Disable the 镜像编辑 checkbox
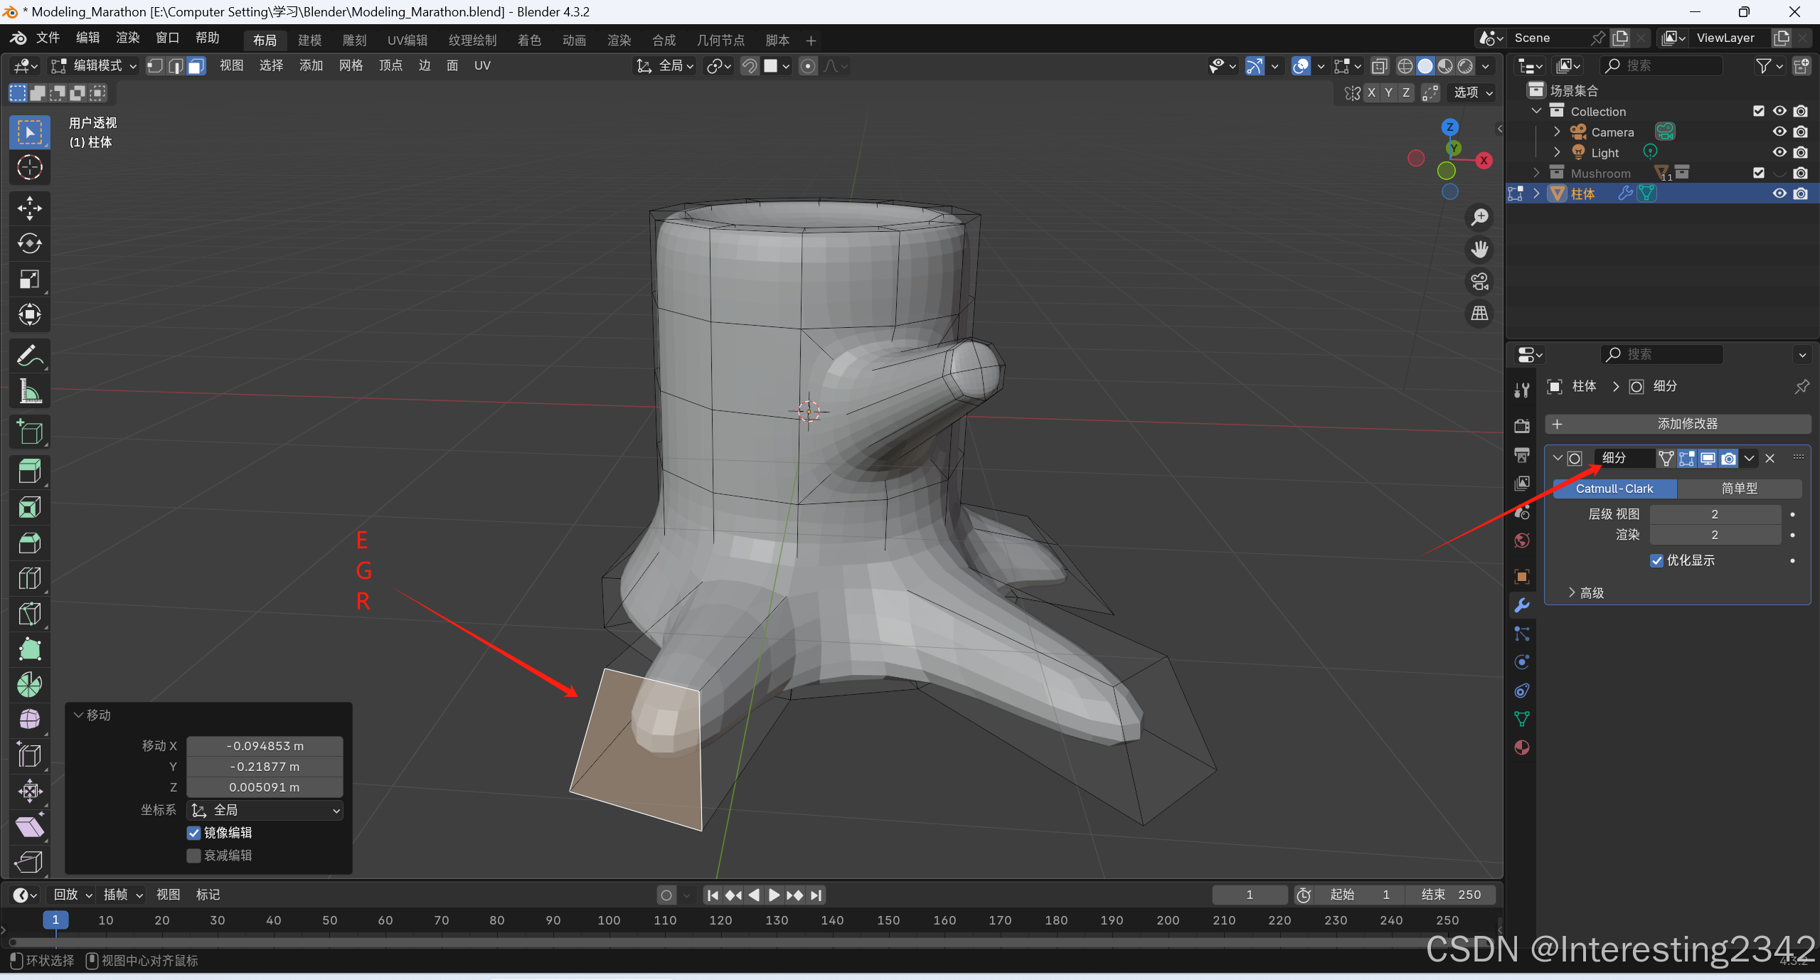Viewport: 1820px width, 980px height. pos(193,833)
